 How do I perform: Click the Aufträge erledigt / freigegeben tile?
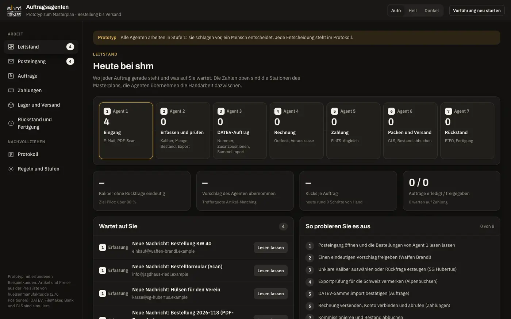(x=452, y=191)
